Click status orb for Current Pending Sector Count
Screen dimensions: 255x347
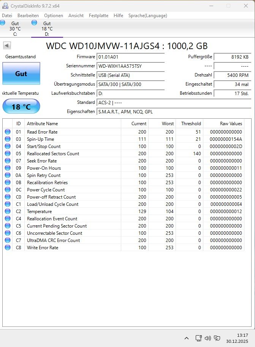[8, 226]
